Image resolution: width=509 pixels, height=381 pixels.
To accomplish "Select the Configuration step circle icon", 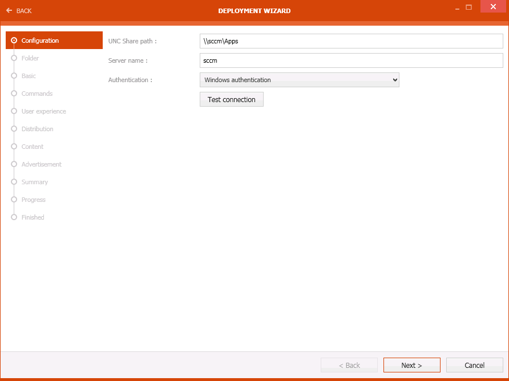I will click(x=13, y=40).
